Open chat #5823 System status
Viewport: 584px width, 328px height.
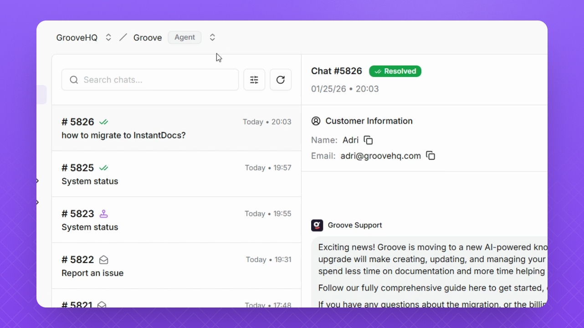pos(176,220)
